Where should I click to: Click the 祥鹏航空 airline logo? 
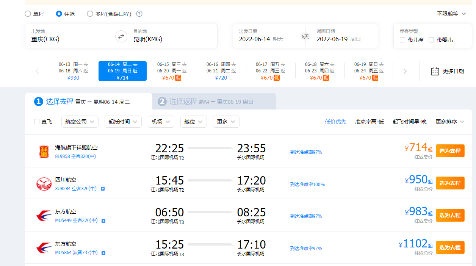point(44,152)
